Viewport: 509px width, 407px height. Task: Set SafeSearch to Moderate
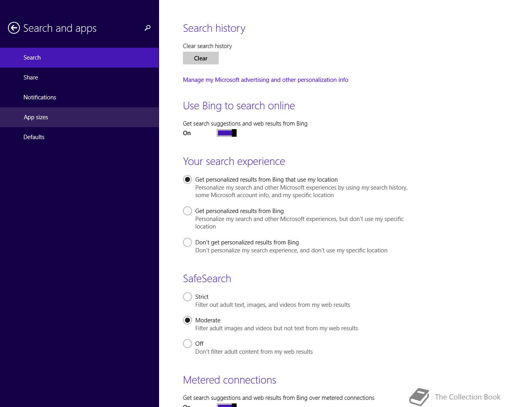click(187, 320)
